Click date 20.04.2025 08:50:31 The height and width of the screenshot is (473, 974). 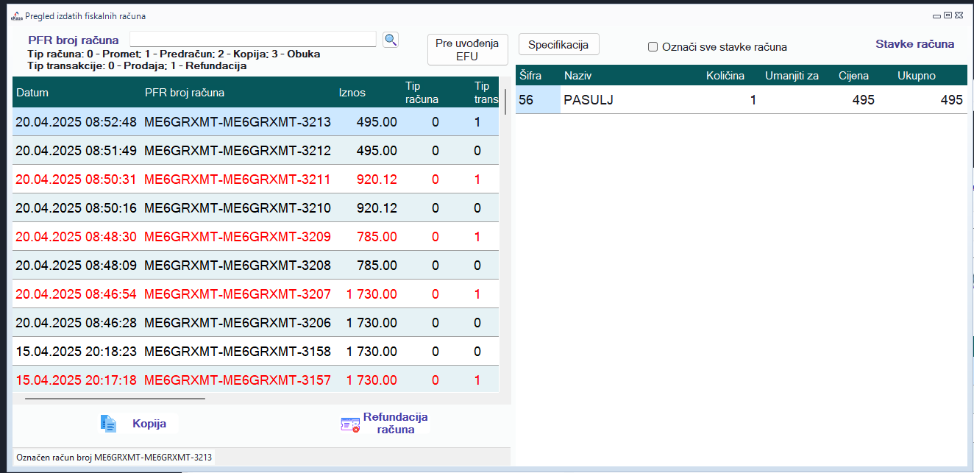pos(77,179)
